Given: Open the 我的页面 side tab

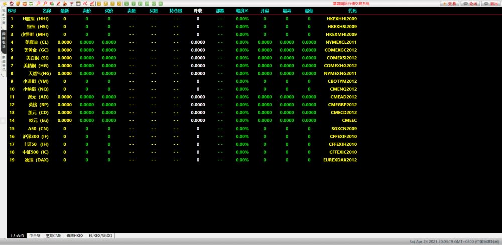Looking at the screenshot, I should click(x=3, y=19).
